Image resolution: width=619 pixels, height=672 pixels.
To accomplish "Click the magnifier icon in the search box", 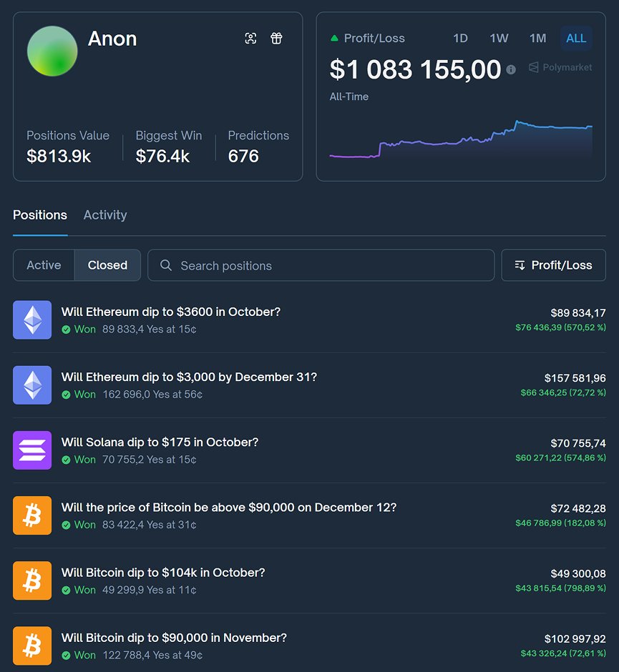I will coord(166,265).
